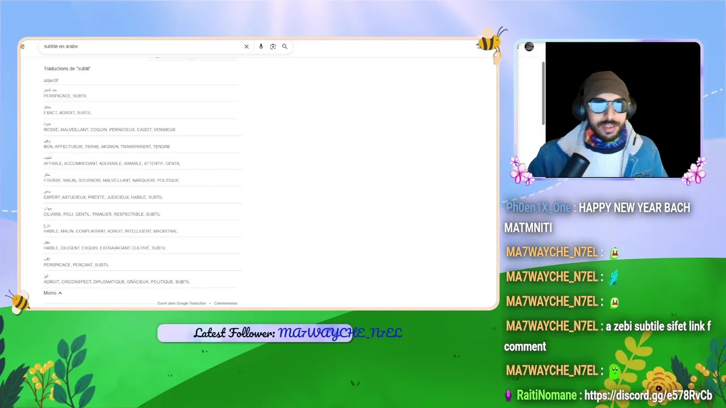Click the 'adjectif' label

pyautogui.click(x=50, y=80)
